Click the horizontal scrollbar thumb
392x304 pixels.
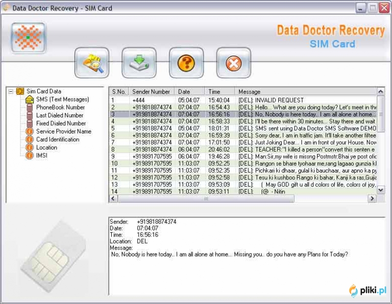tap(206, 198)
